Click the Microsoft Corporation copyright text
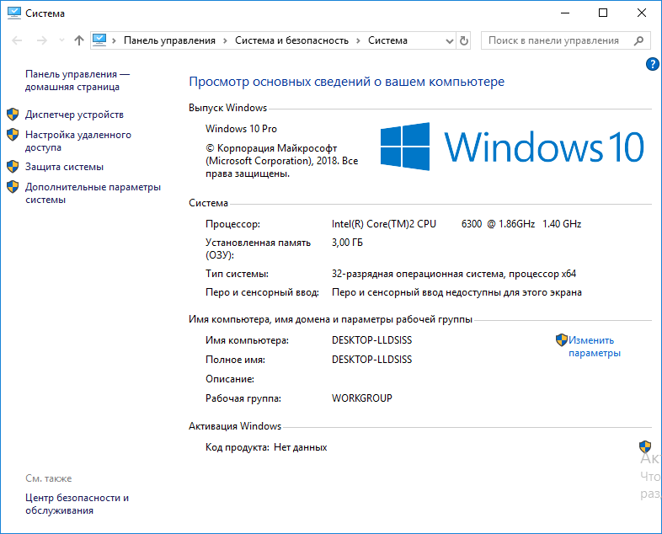The width and height of the screenshot is (662, 534). pyautogui.click(x=281, y=161)
